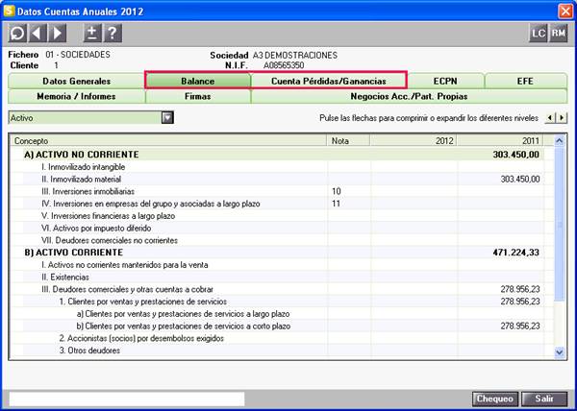Viewport: 577px width, 411px height.
Task: Click Sociedad name A3 DEMOSTRACIONES
Action: 295,56
